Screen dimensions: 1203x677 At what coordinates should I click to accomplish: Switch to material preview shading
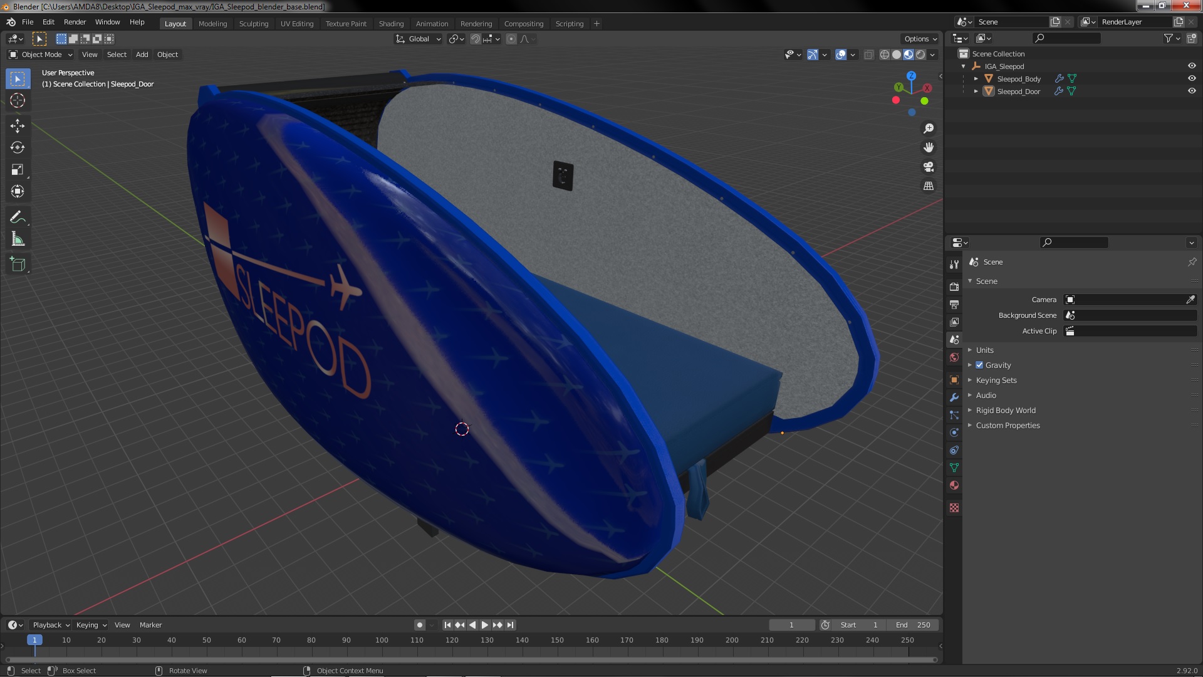tap(909, 55)
